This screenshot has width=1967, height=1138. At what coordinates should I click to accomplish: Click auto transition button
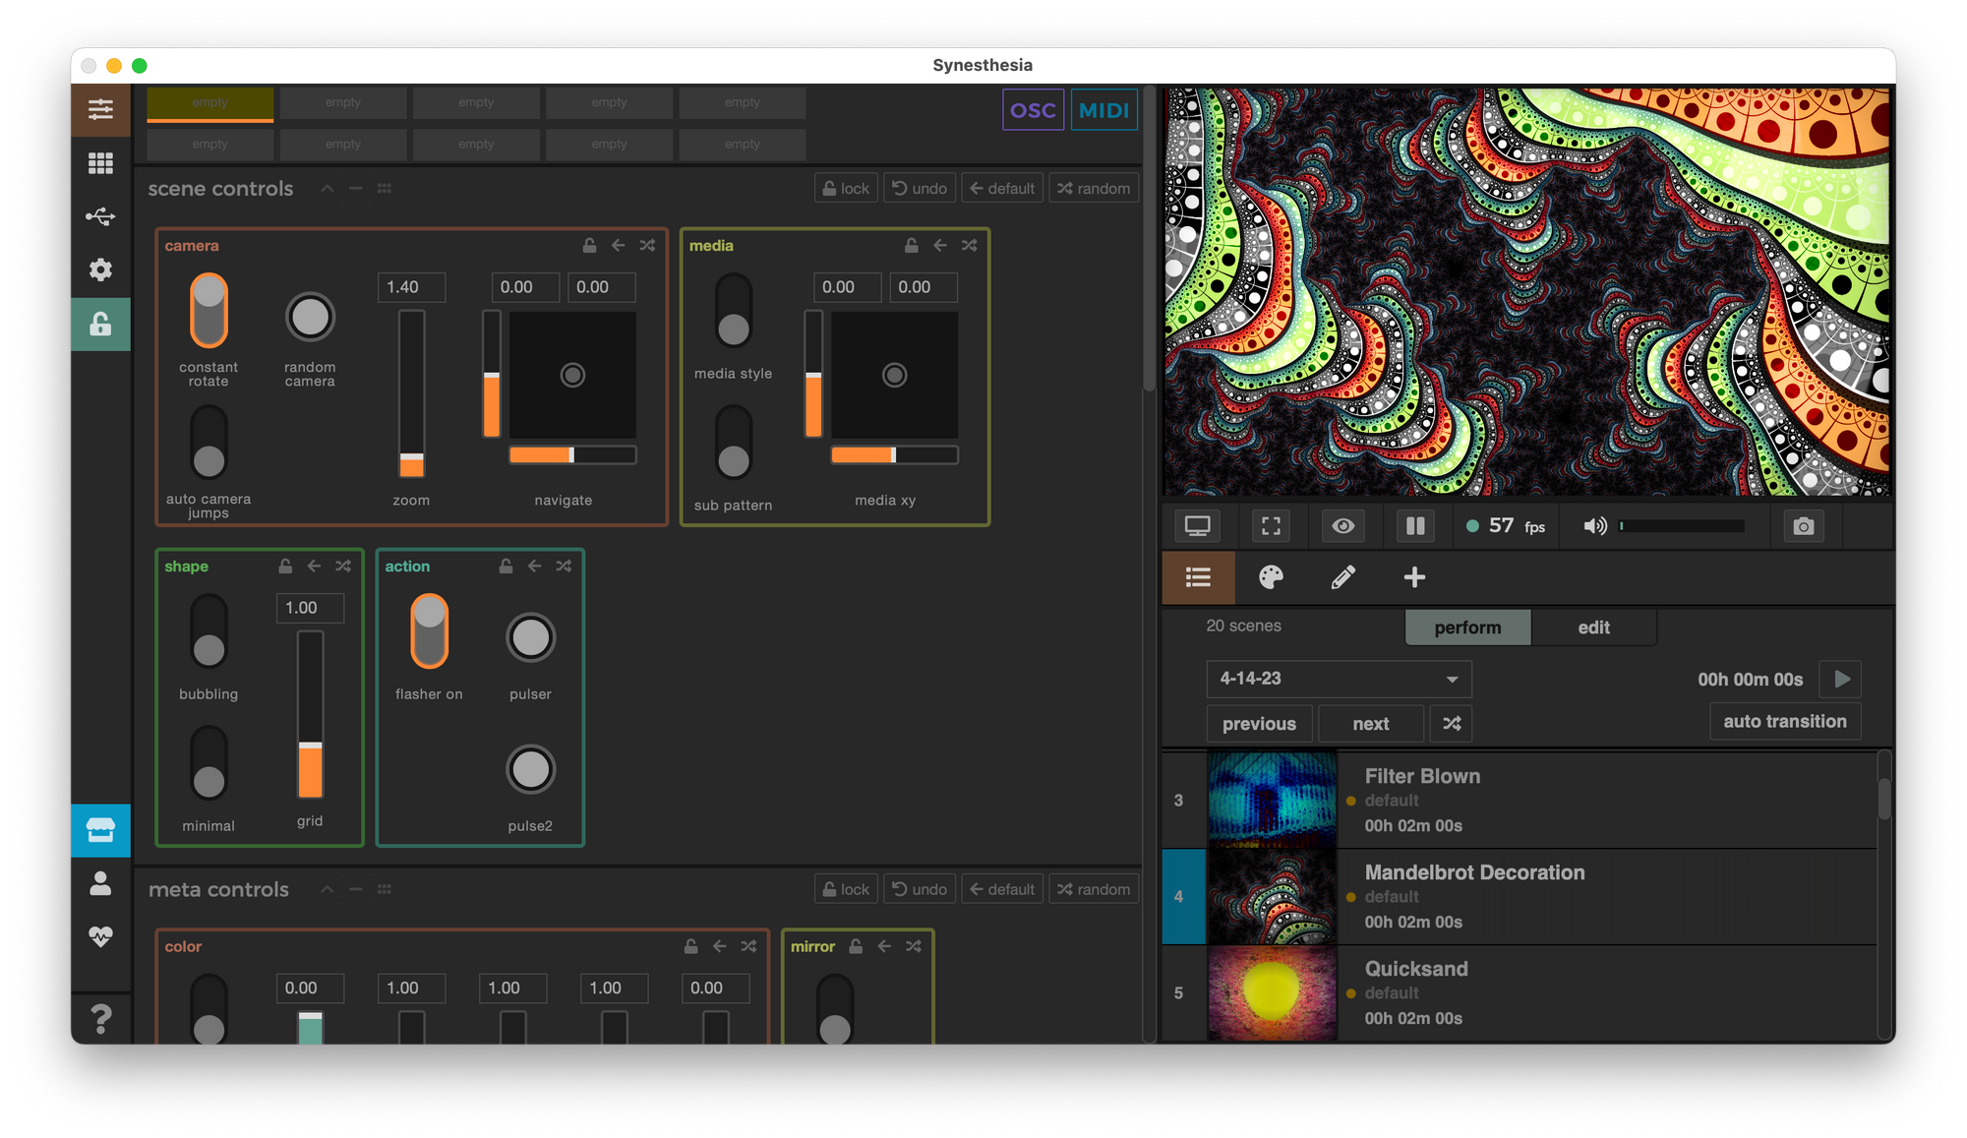[x=1785, y=722]
